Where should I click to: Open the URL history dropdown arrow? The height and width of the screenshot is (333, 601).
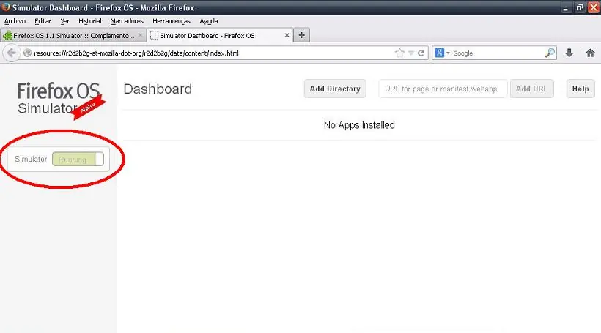pos(411,53)
